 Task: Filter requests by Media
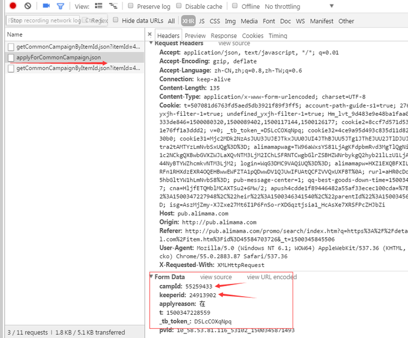coord(249,22)
